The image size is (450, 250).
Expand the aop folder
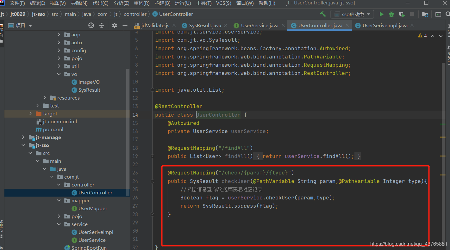pyautogui.click(x=59, y=34)
